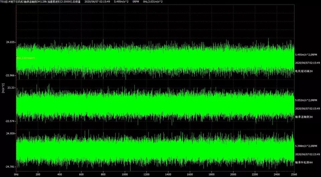Click the -22.574 Y-axis value

pyautogui.click(x=10, y=121)
